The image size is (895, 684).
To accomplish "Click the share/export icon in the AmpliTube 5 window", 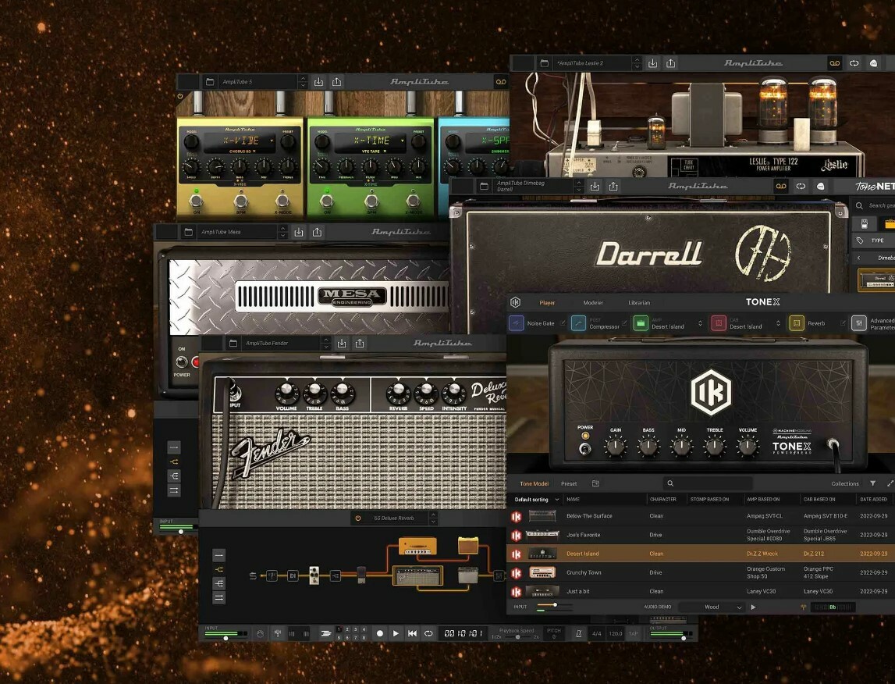I will click(337, 82).
